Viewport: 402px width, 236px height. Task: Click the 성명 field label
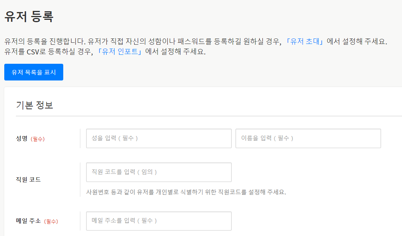[x=22, y=138]
